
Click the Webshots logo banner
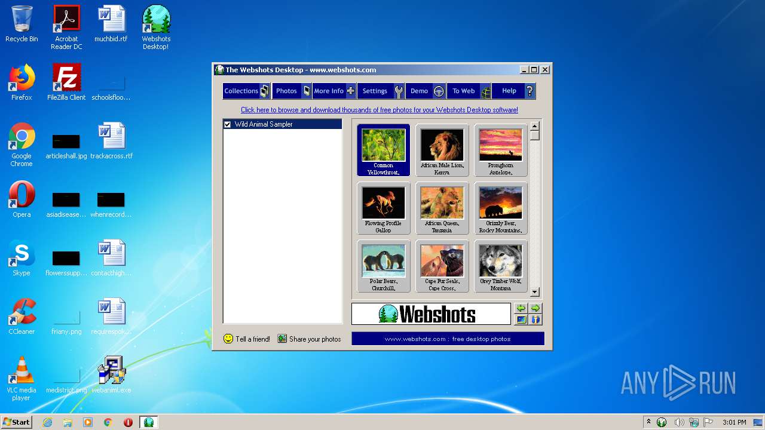pyautogui.click(x=431, y=314)
